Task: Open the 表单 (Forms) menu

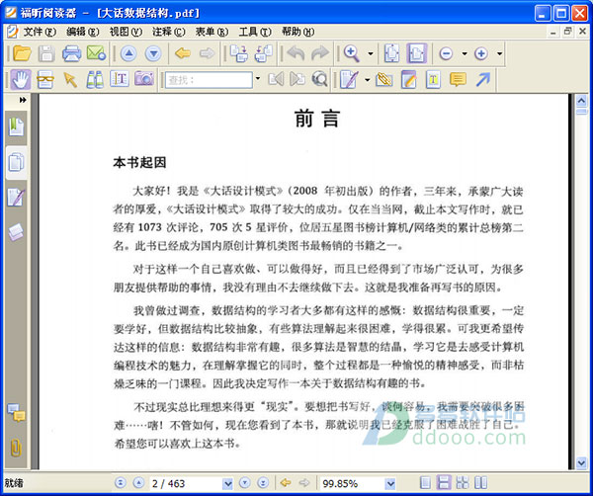Action: [x=212, y=32]
